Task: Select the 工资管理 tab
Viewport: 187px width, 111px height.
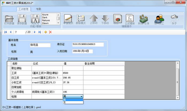Action: pyautogui.click(x=24, y=9)
